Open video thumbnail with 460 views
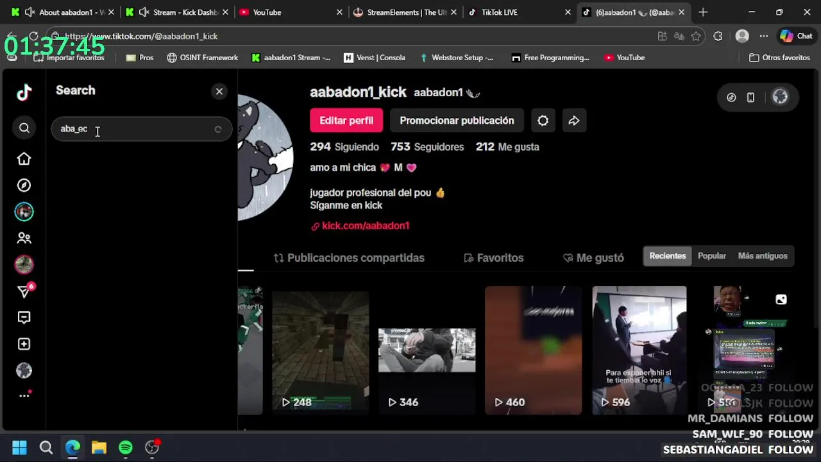 point(533,350)
